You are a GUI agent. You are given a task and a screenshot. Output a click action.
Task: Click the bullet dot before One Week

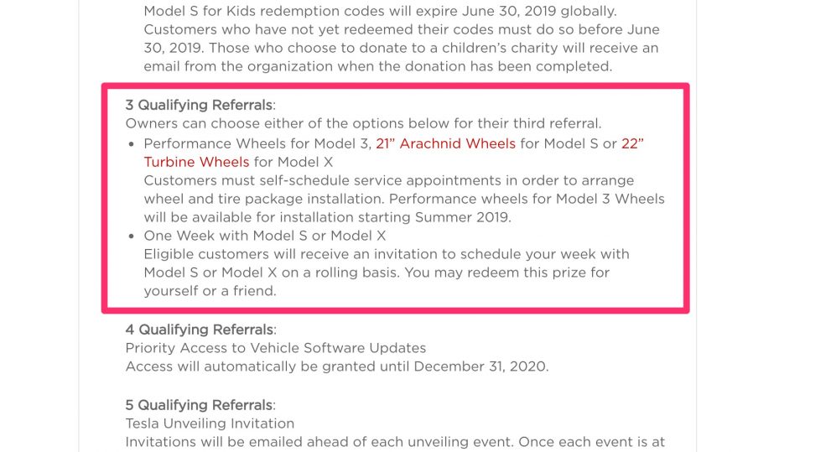pyautogui.click(x=132, y=236)
